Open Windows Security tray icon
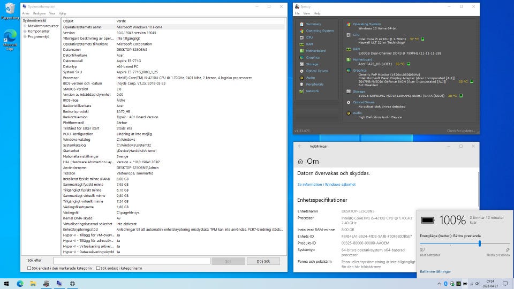Screen dimensions: 514x289 452,284
